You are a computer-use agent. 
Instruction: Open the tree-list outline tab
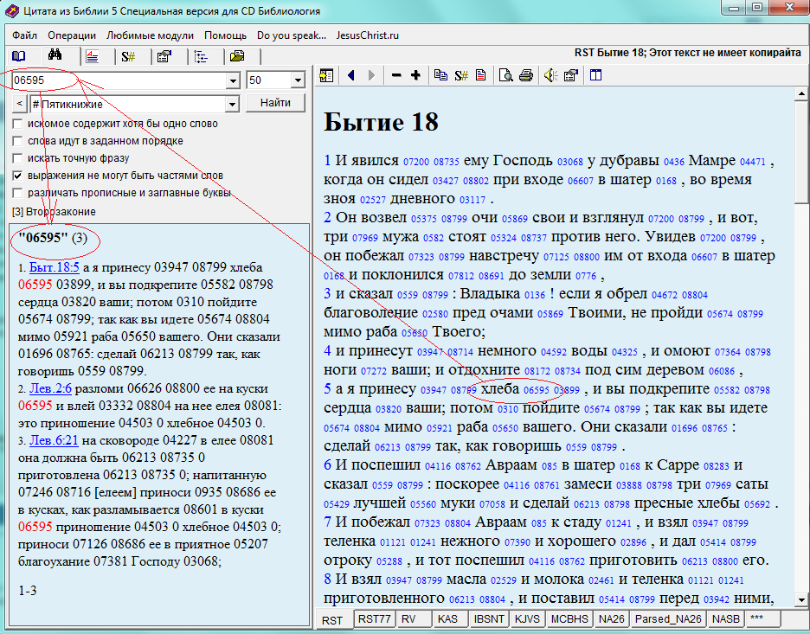(201, 57)
